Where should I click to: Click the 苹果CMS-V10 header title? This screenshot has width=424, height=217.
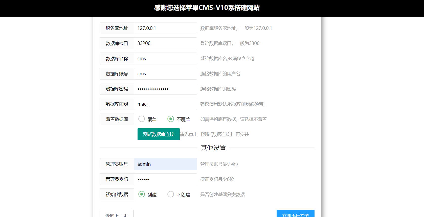coord(207,8)
